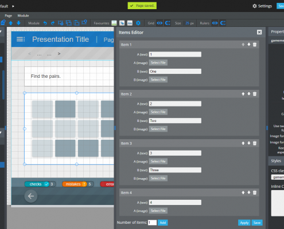
Task: Open Favourites gear settings icon
Action: click(138, 23)
